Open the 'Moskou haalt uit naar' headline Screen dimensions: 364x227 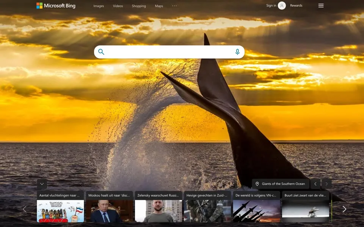(x=109, y=195)
